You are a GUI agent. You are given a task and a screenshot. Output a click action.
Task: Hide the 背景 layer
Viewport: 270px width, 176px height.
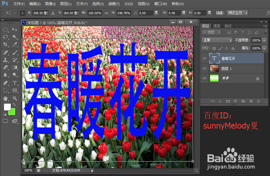[x=204, y=78]
